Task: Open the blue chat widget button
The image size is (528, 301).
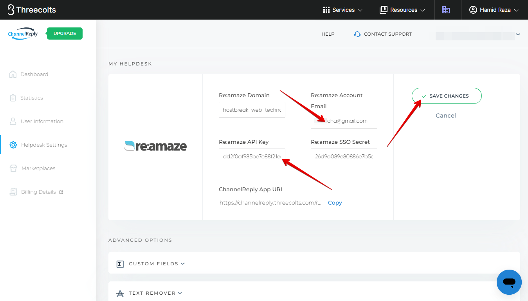Action: click(x=509, y=282)
